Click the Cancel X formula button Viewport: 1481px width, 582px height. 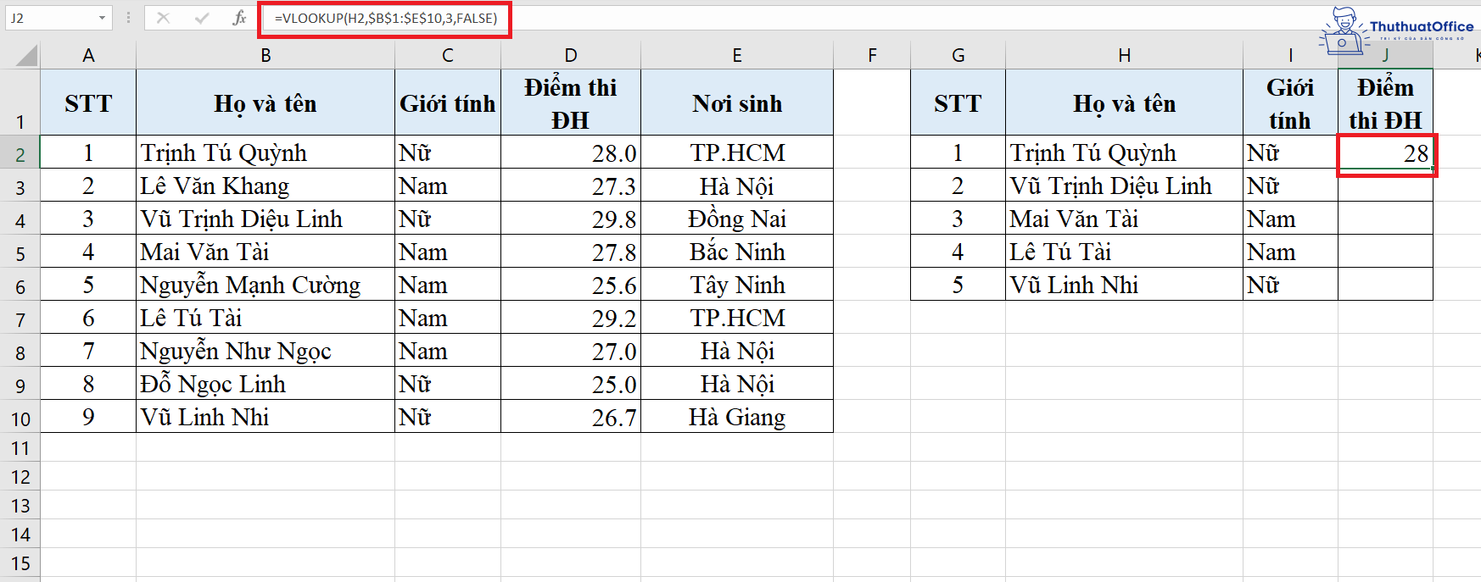click(164, 18)
